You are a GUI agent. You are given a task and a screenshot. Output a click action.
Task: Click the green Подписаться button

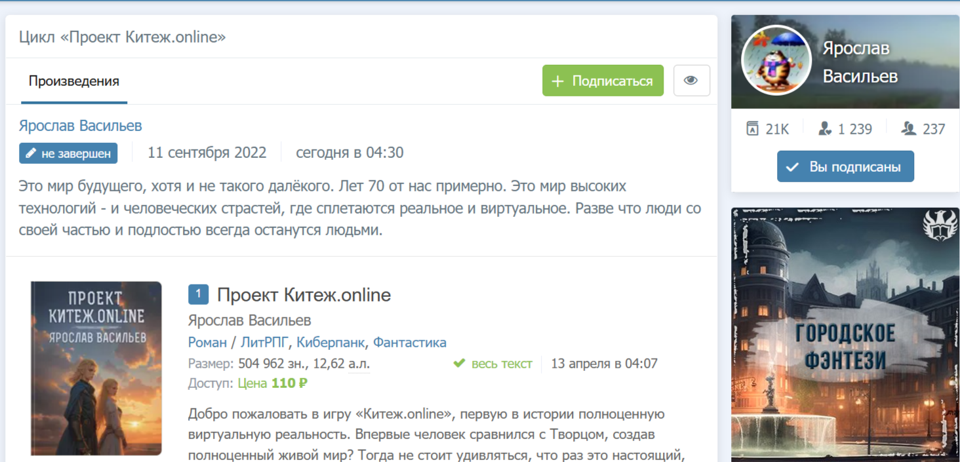click(603, 81)
